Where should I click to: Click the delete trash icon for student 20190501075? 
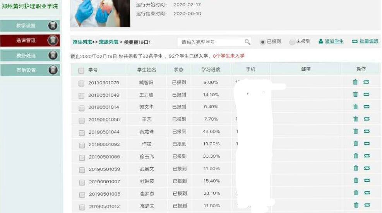point(355,82)
